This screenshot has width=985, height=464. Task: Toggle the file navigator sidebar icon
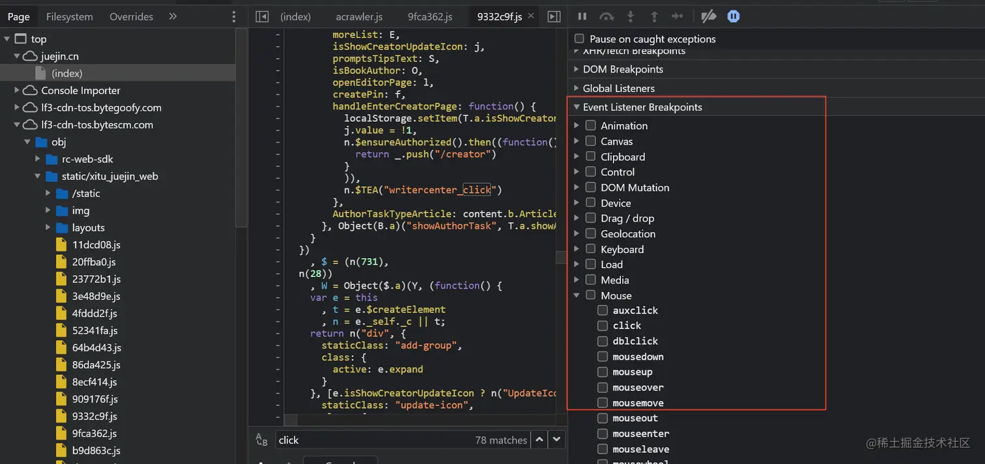[x=263, y=17]
